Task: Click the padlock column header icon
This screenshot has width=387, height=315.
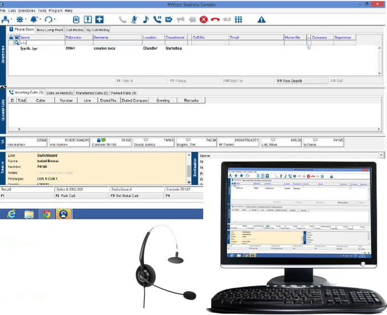Action: click(11, 37)
